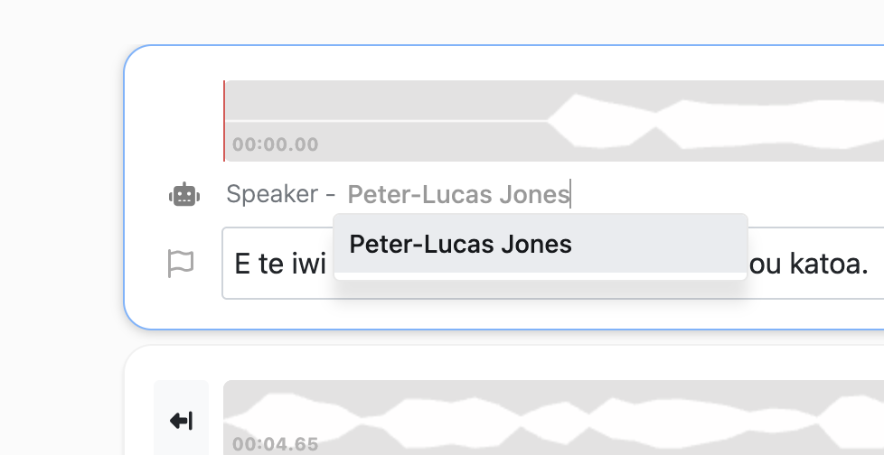Click the robot auto-transcription icon

(x=183, y=194)
